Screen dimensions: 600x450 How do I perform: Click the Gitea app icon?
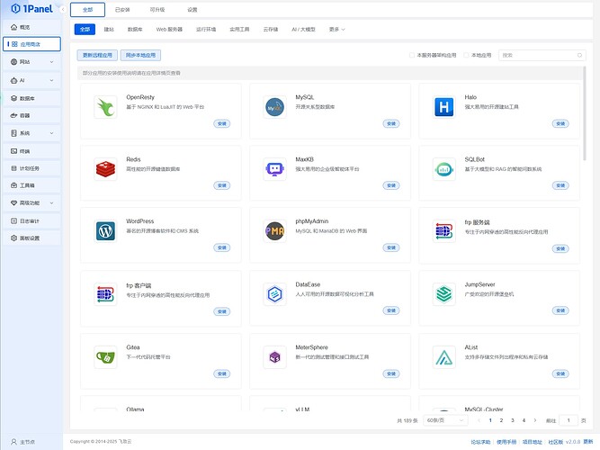point(105,357)
